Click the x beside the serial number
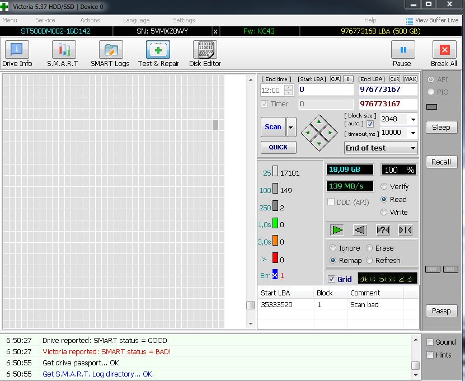Image resolution: width=465 pixels, height=381 pixels. pyautogui.click(x=215, y=31)
